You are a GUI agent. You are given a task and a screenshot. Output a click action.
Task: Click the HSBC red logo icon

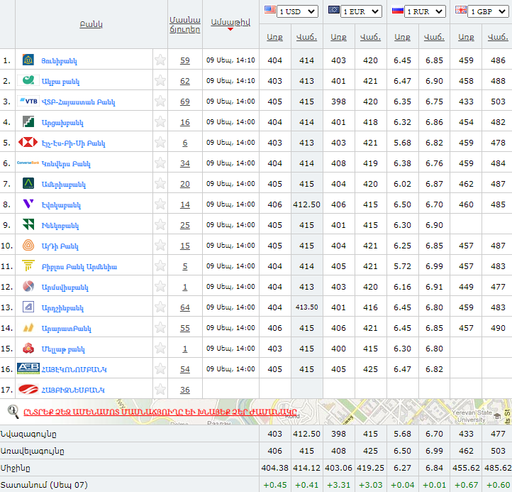(28, 142)
